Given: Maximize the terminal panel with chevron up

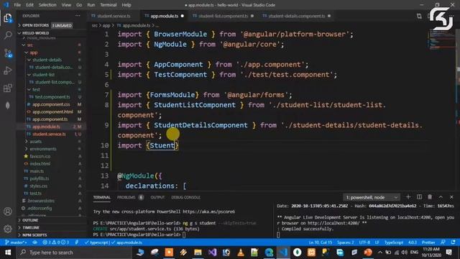Looking at the screenshot, I should (x=441, y=197).
